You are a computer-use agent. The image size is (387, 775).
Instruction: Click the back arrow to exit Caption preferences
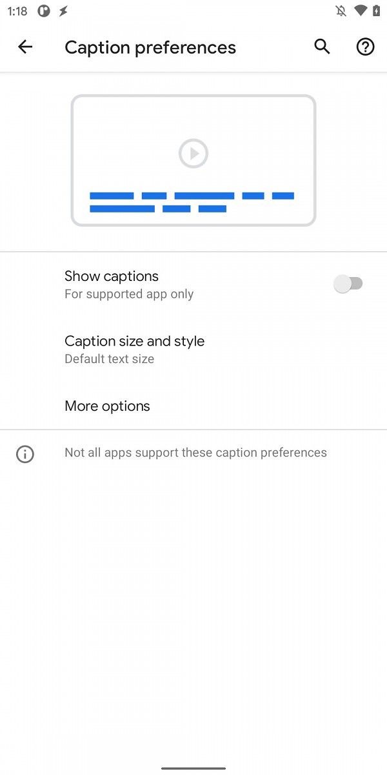click(25, 46)
